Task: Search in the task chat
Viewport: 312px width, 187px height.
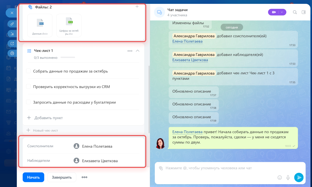Action: point(295,12)
